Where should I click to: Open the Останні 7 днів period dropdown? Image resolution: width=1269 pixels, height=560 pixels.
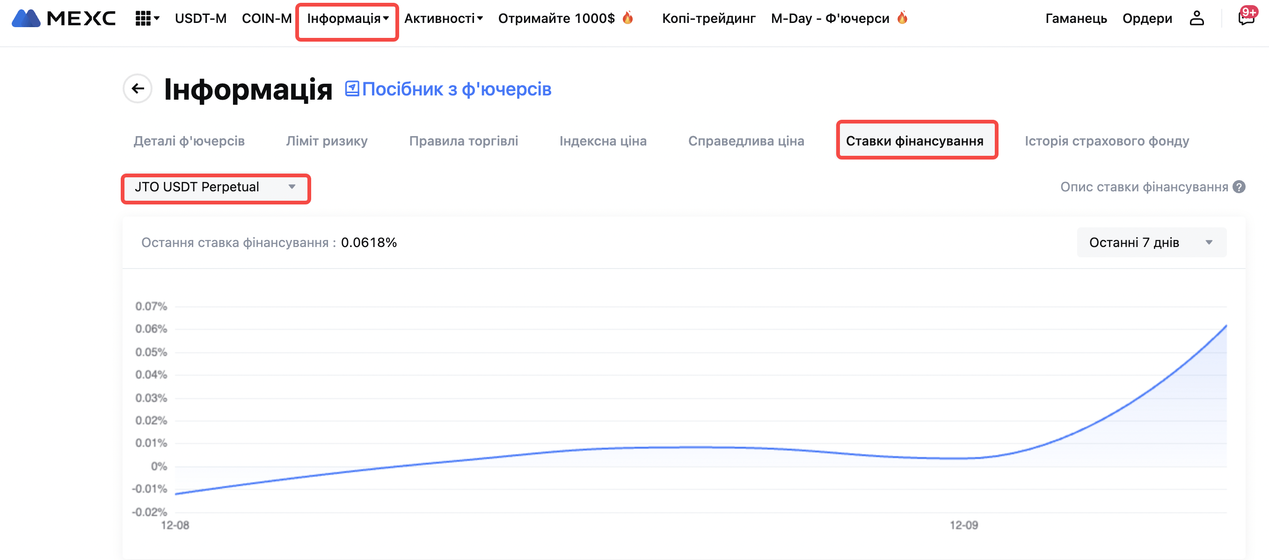pyautogui.click(x=1151, y=242)
